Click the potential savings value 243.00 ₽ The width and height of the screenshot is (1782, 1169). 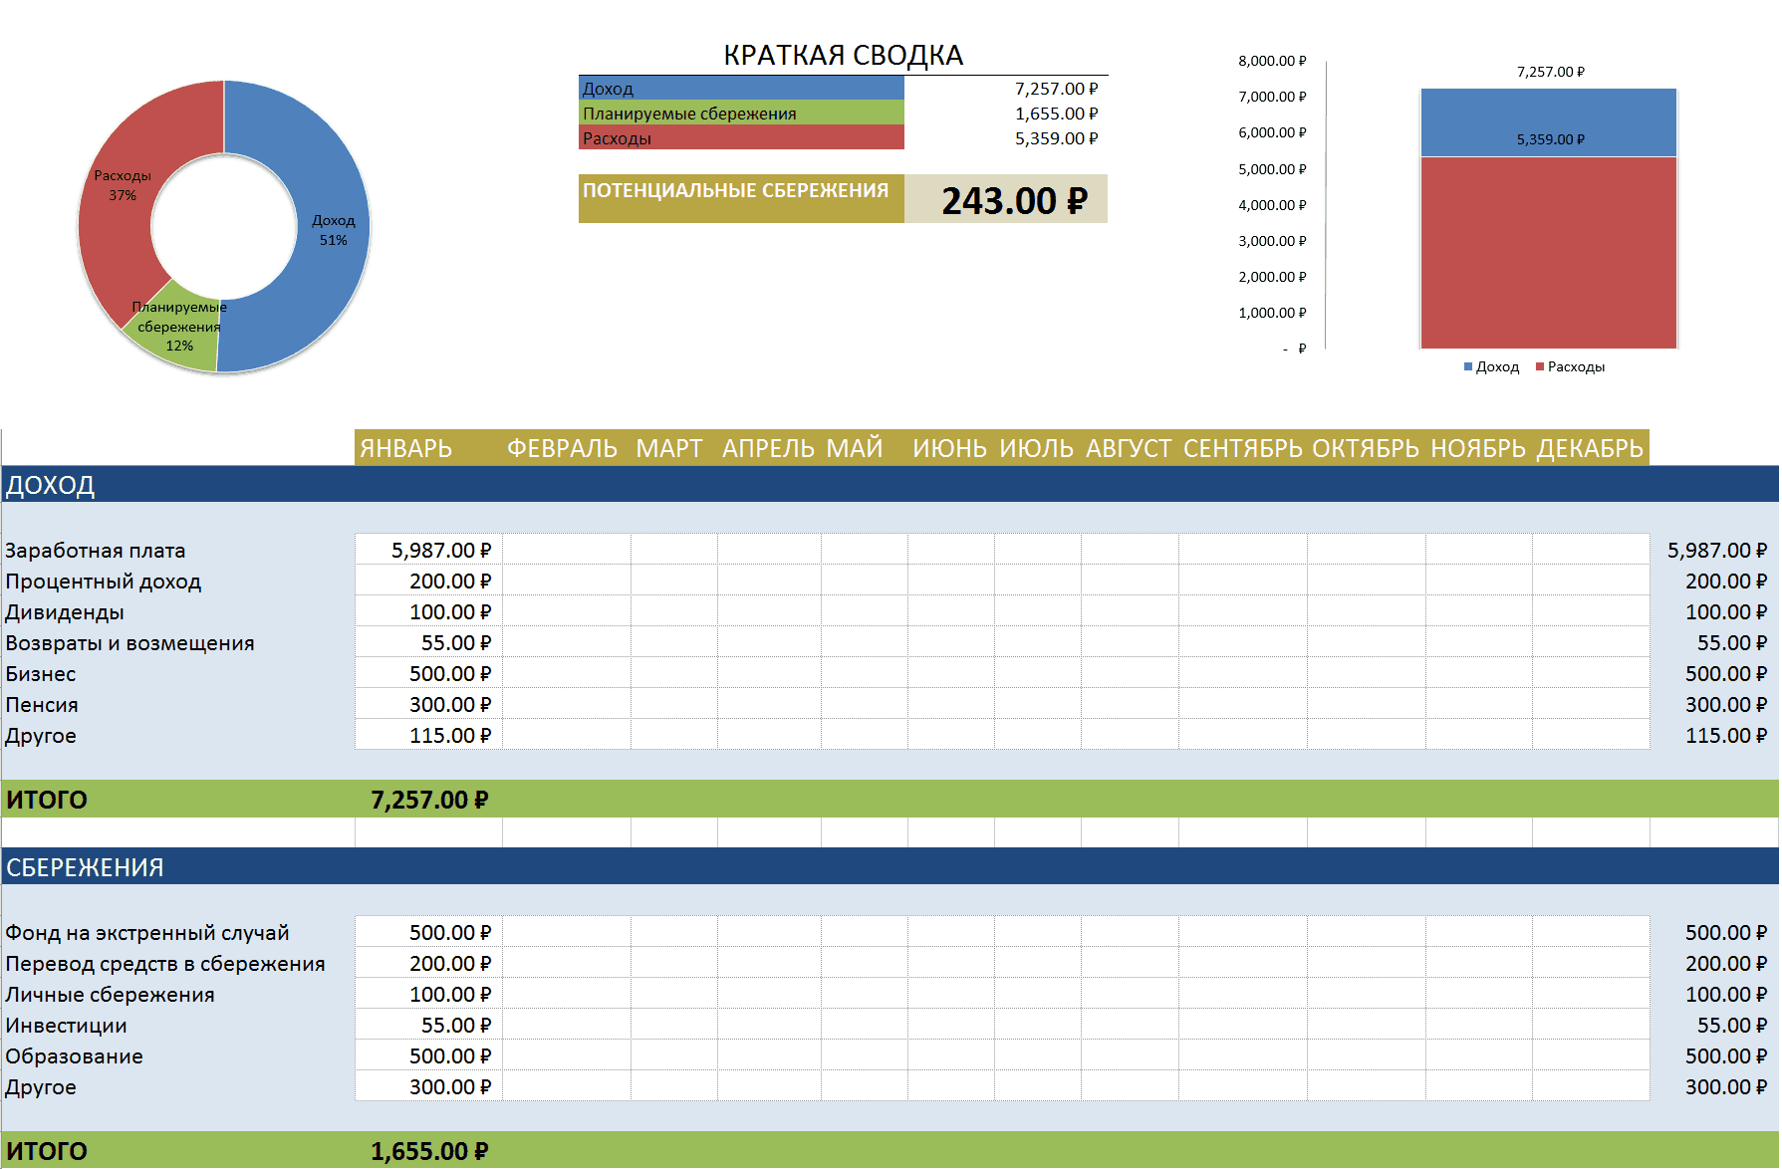pos(1006,199)
